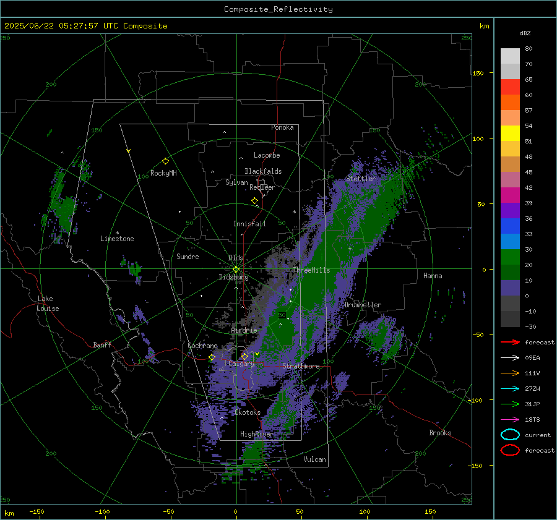Click the Banff map label
This screenshot has height=520, width=557.
(x=102, y=344)
